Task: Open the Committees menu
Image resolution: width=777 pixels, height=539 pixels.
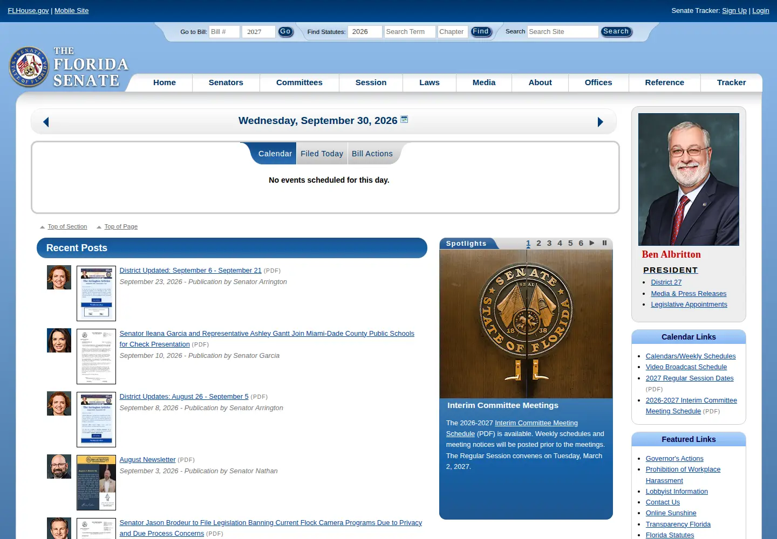Action: (299, 82)
